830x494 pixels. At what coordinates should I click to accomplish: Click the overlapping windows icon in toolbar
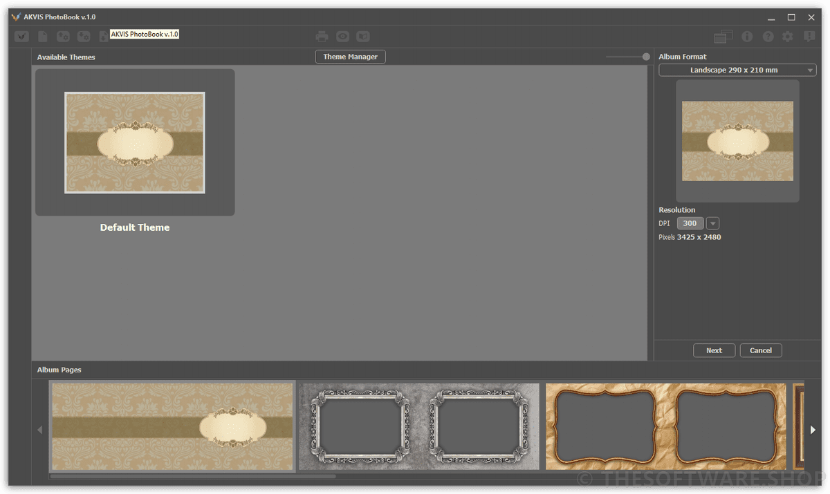coord(723,37)
